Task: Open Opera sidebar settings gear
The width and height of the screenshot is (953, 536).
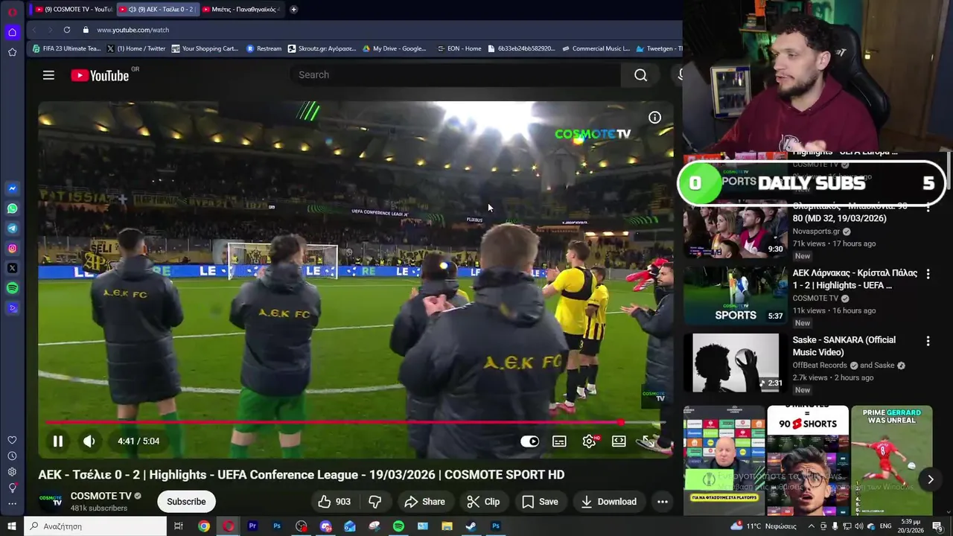Action: (12, 472)
